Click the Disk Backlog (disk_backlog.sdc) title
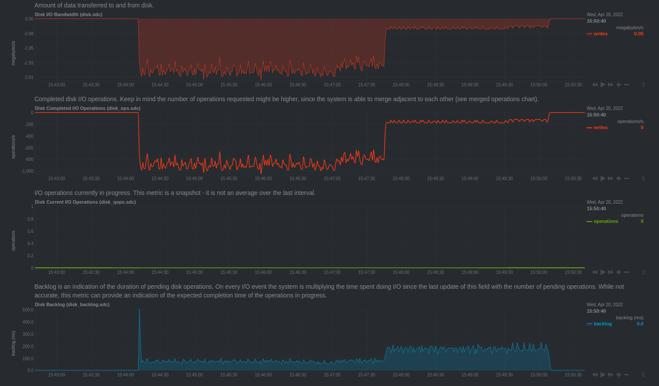The width and height of the screenshot is (659, 386). tap(72, 304)
